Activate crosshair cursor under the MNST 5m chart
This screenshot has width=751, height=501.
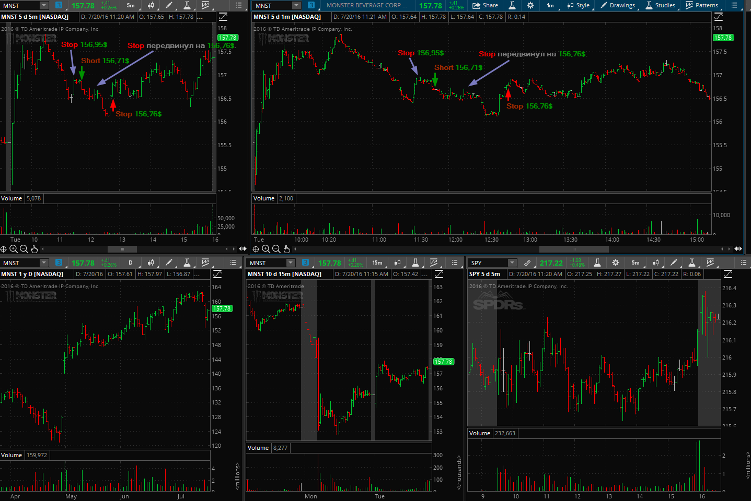[4, 249]
